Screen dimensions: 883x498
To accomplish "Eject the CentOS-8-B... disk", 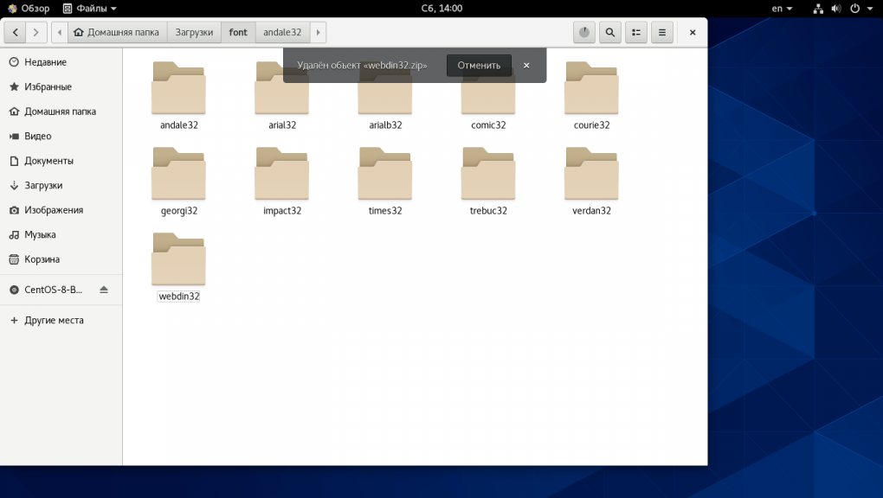I will click(104, 290).
